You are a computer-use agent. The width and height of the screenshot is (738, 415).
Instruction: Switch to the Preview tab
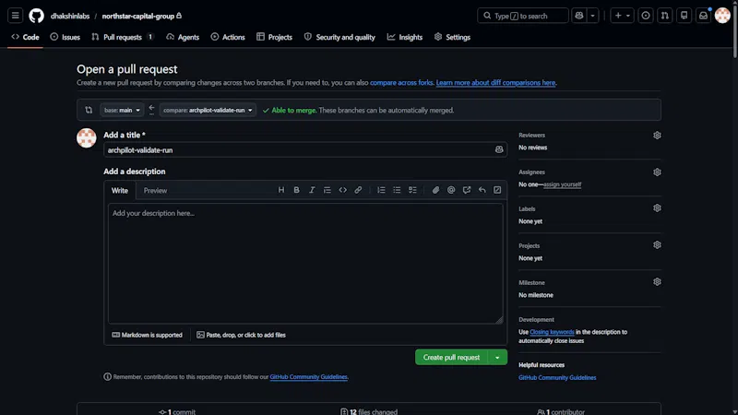(155, 190)
